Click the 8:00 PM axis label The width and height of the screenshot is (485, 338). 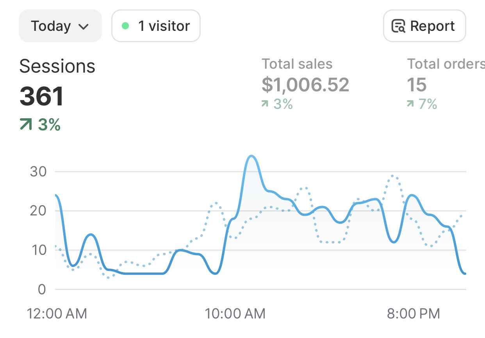click(x=414, y=313)
